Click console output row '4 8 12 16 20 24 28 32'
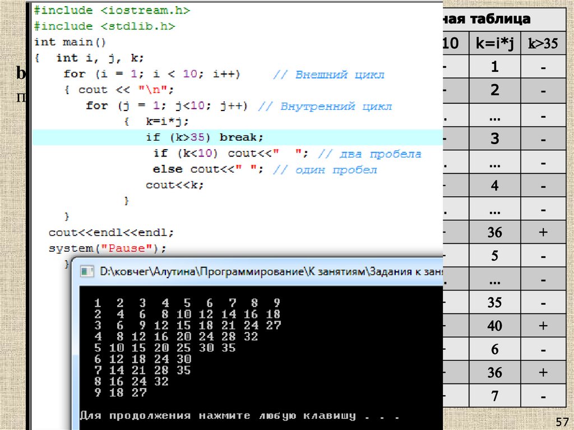The image size is (574, 430). (176, 336)
